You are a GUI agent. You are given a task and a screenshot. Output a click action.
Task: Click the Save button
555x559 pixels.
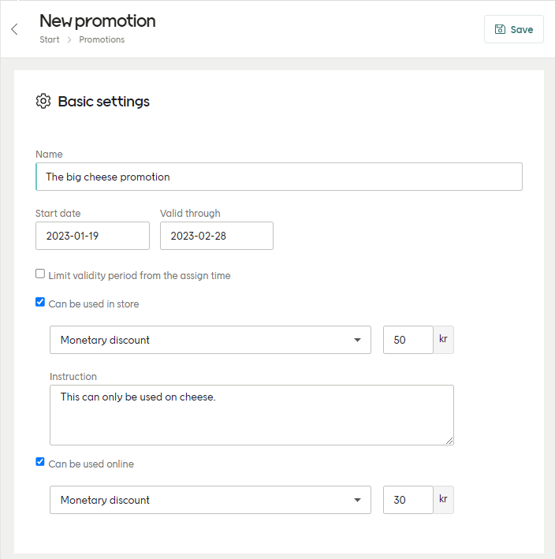pyautogui.click(x=513, y=29)
